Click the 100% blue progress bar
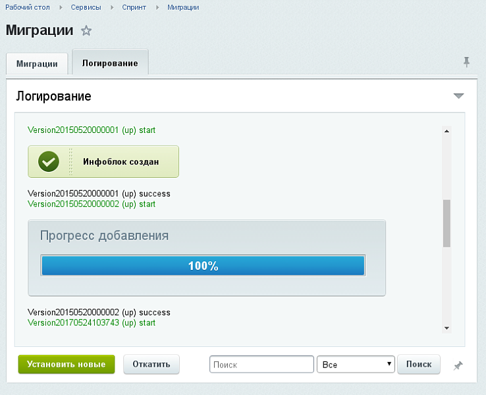 tap(203, 266)
